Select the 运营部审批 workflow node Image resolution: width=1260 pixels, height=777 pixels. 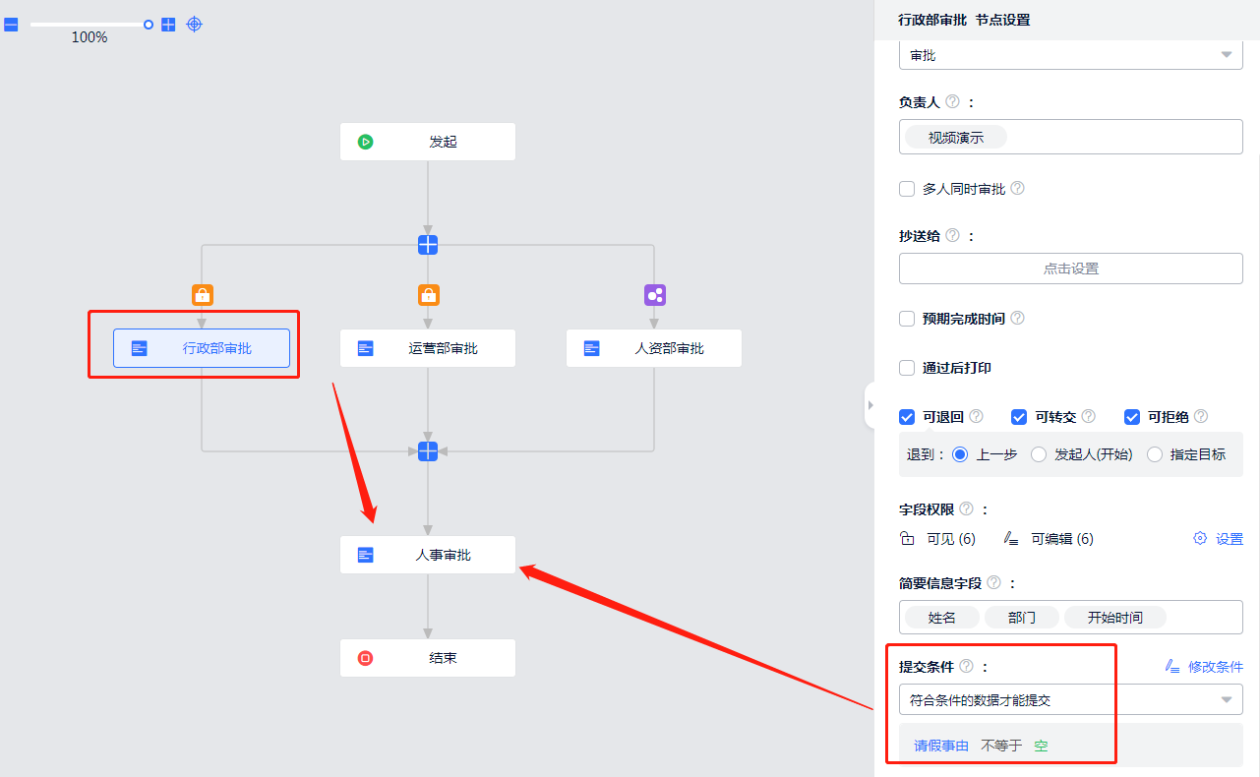coord(428,348)
